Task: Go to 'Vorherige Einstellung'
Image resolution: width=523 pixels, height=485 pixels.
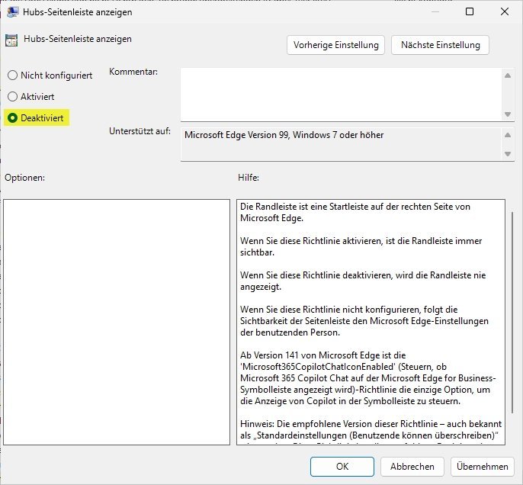Action: click(336, 45)
